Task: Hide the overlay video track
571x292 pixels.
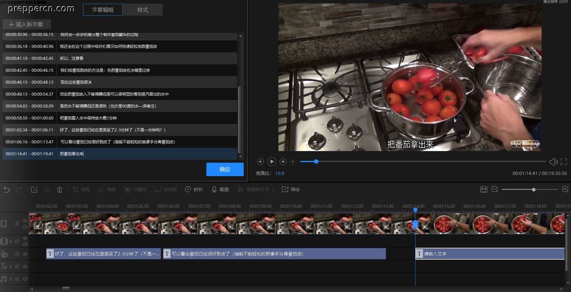Action: pos(25,238)
